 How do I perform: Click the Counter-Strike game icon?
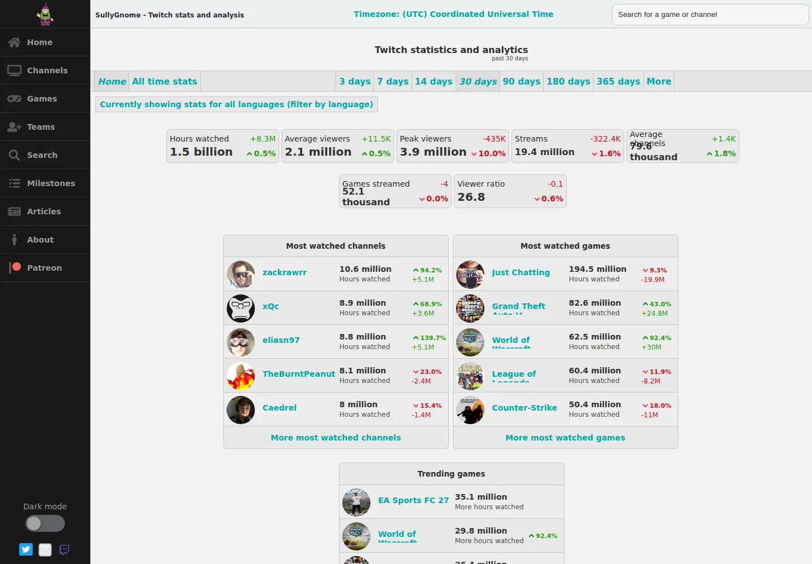470,410
